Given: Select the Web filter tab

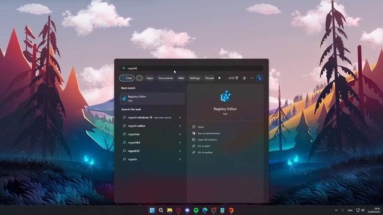Looking at the screenshot, I should click(181, 78).
